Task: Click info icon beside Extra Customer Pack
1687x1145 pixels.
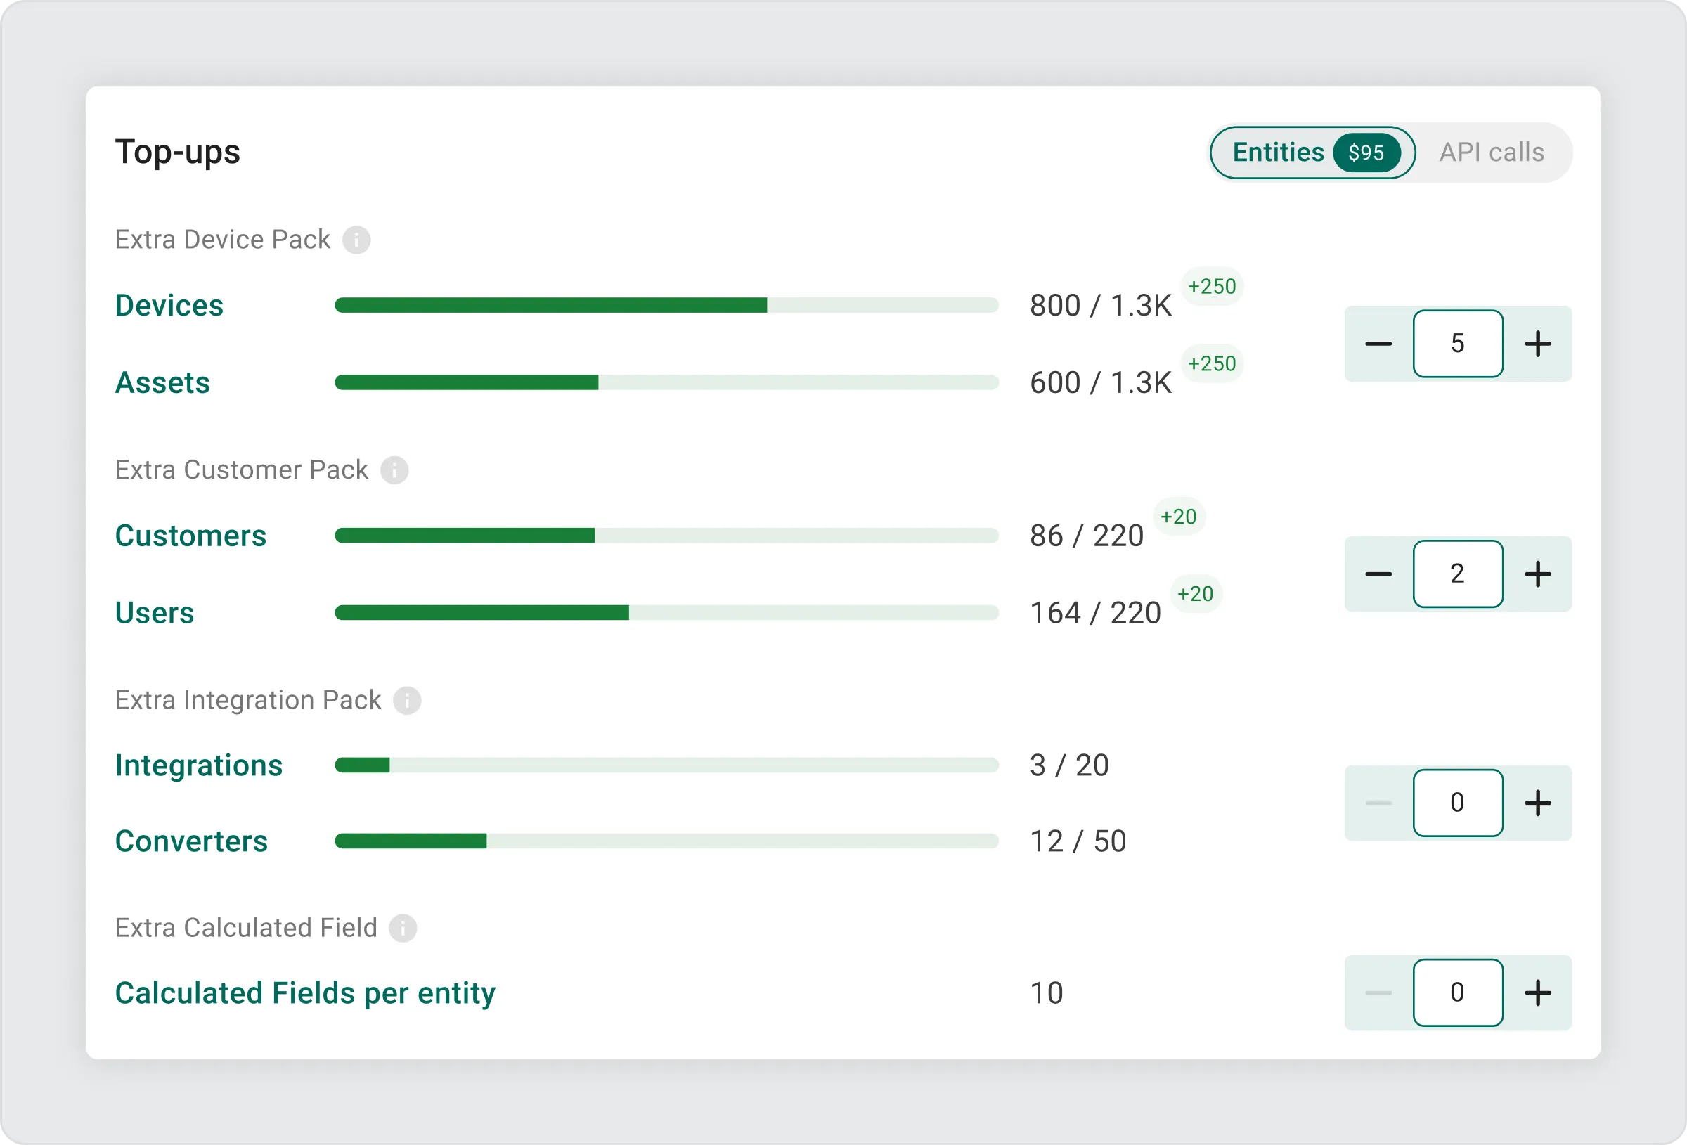Action: click(x=394, y=470)
